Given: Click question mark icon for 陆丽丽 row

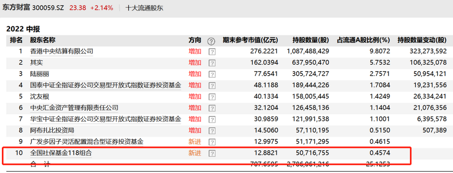Looking at the screenshot, I should (212, 74).
